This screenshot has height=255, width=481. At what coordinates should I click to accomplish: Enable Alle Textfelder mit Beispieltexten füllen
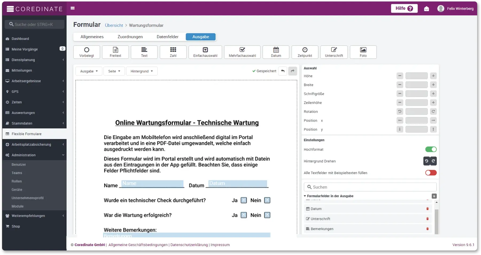point(431,173)
